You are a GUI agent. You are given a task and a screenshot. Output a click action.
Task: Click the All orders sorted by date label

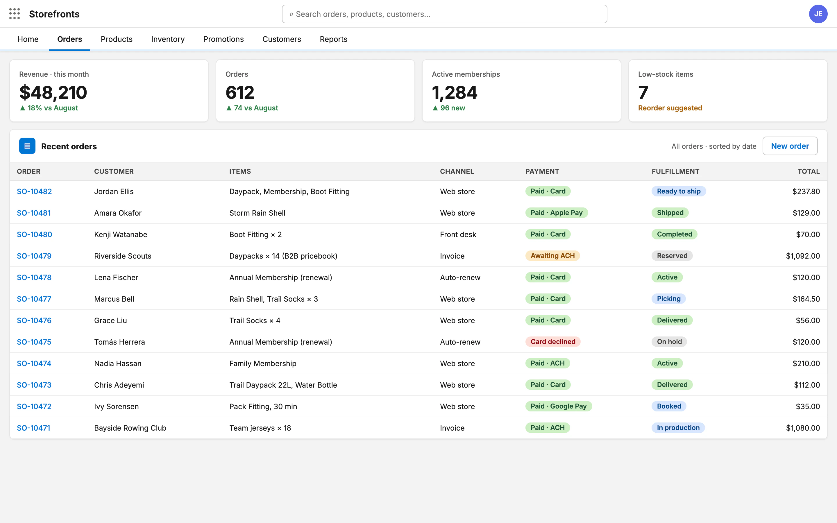pos(714,146)
